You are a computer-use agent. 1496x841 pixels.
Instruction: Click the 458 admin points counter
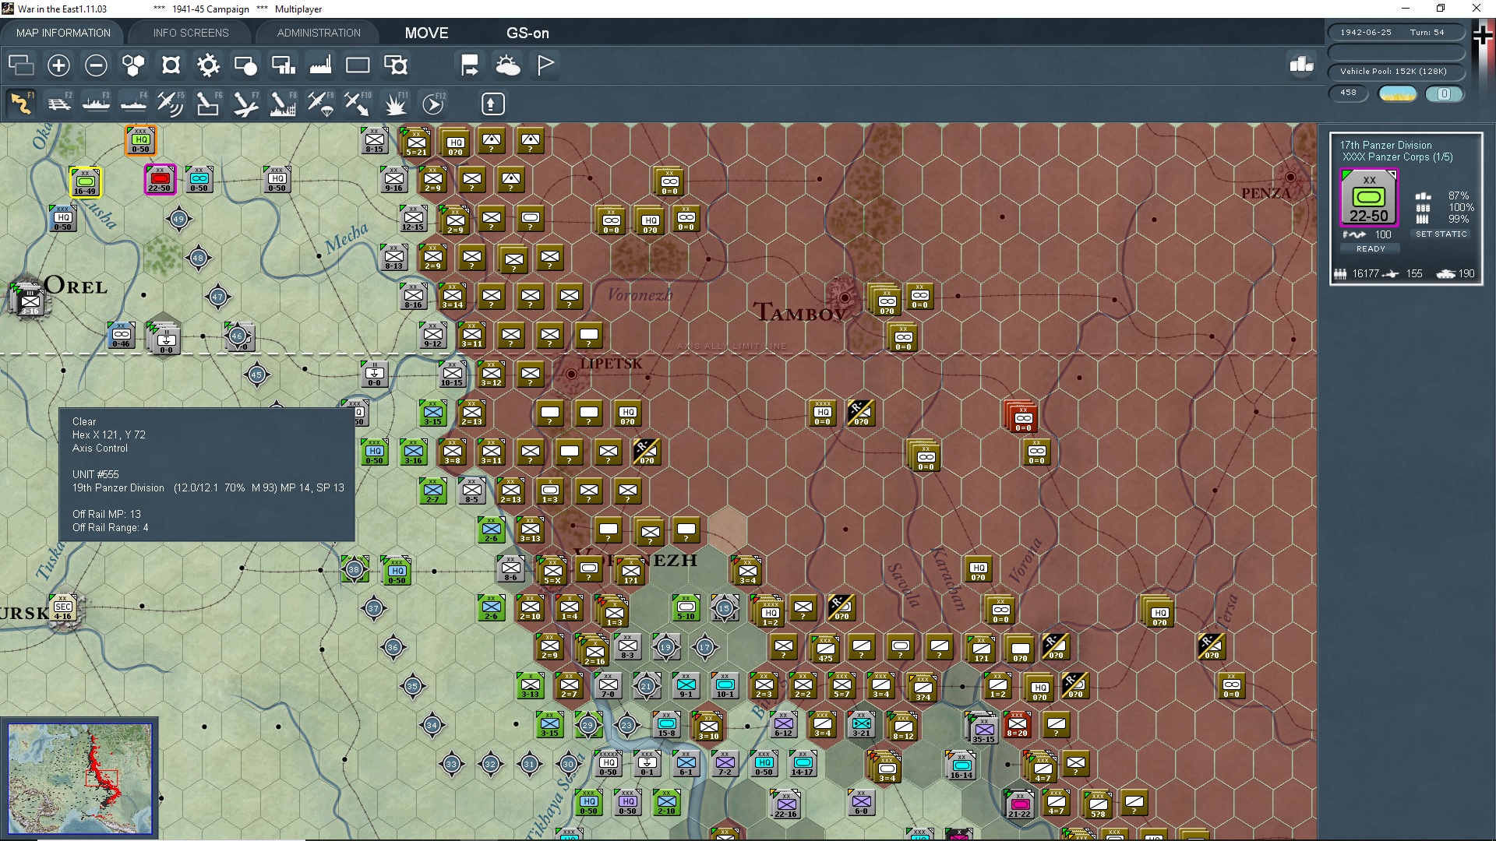tap(1349, 93)
